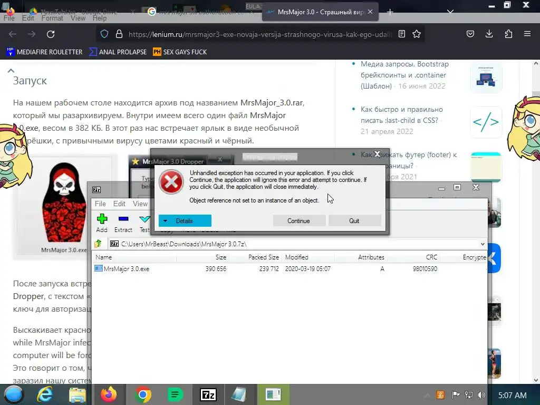Expand Details in the exception dialog
This screenshot has width=540, height=405.
point(185,221)
